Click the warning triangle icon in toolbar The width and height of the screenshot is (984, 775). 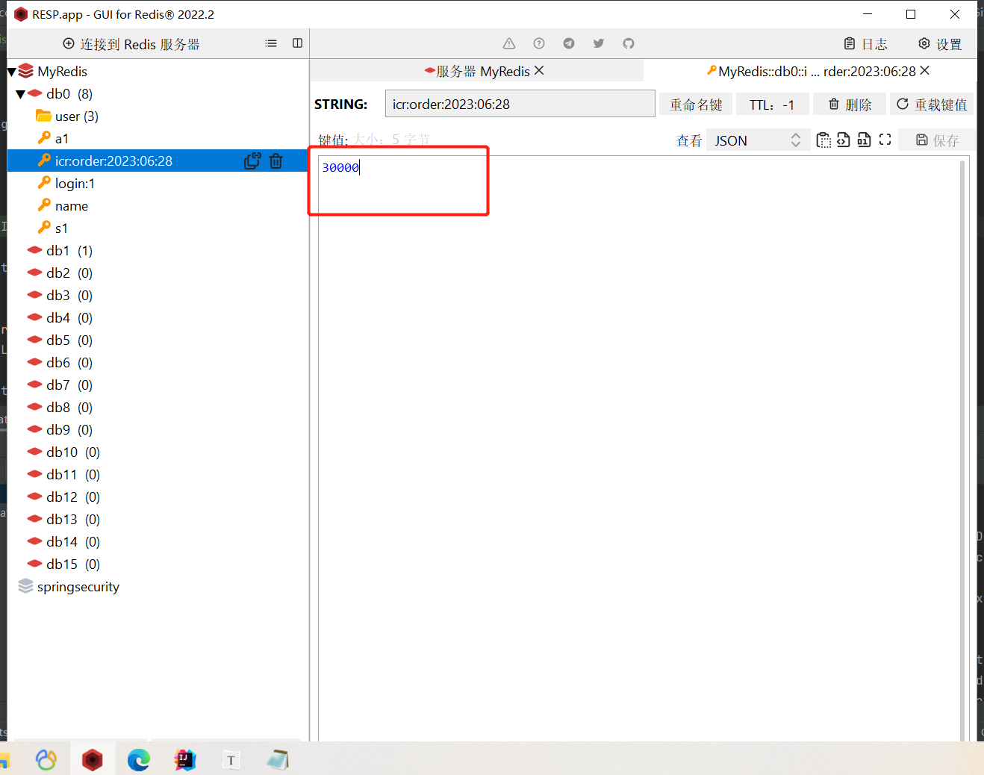pos(509,43)
